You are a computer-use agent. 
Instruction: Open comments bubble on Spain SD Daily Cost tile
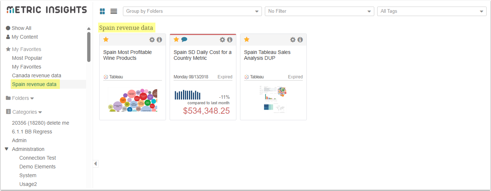point(184,39)
